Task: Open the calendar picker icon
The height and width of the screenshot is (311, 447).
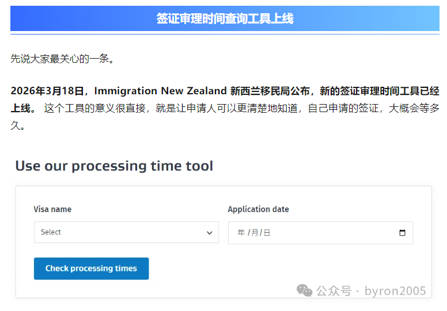Action: click(402, 233)
